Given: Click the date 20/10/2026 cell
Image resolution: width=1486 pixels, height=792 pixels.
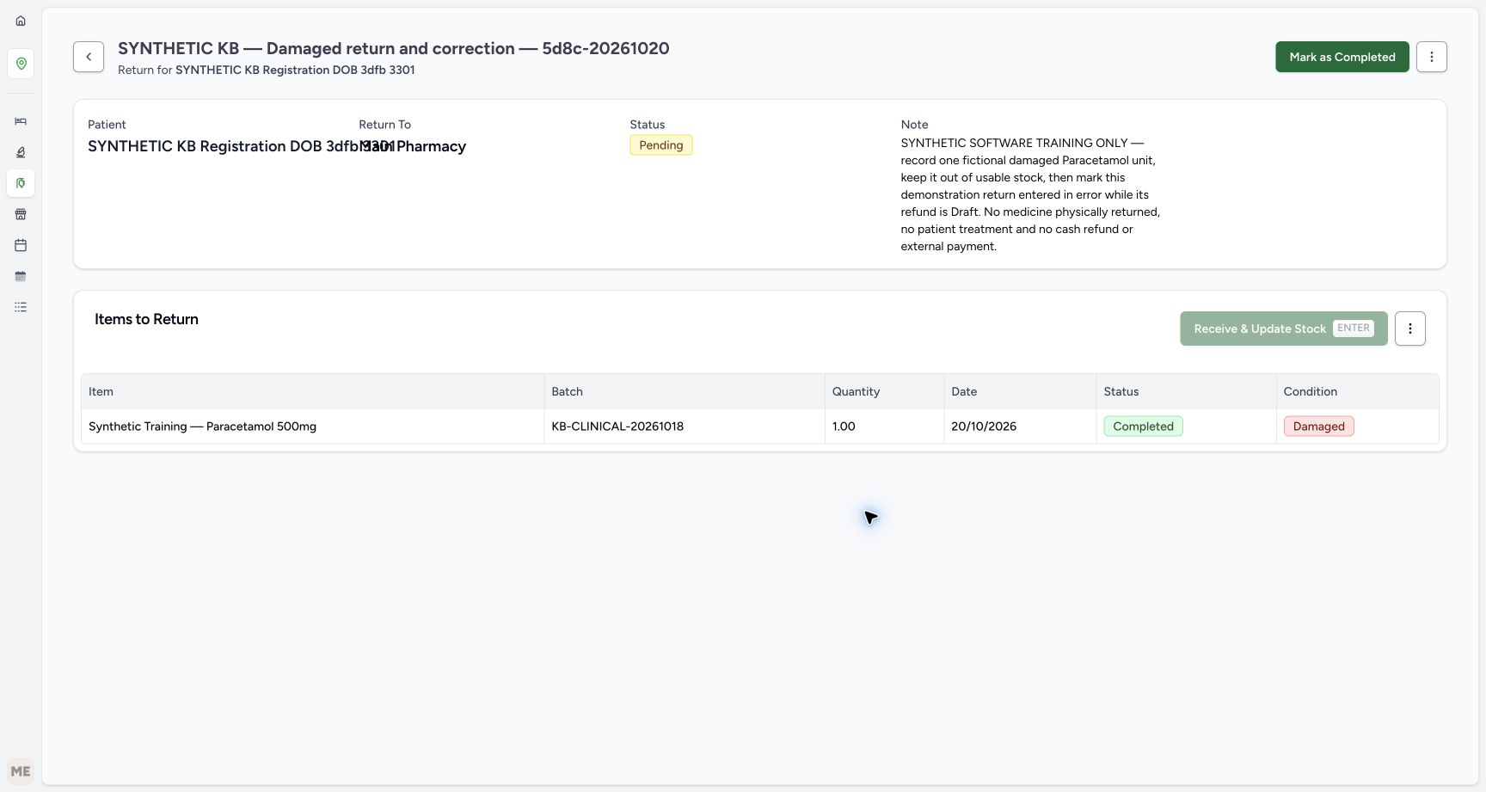Looking at the screenshot, I should tap(1020, 427).
